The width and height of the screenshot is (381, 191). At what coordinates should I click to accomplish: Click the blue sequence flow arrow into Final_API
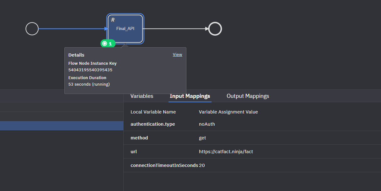(72, 29)
